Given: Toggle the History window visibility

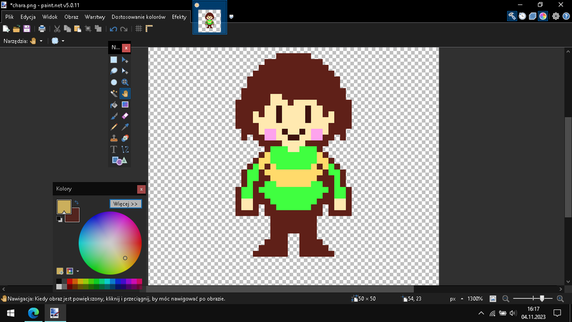Looking at the screenshot, I should pos(522,16).
